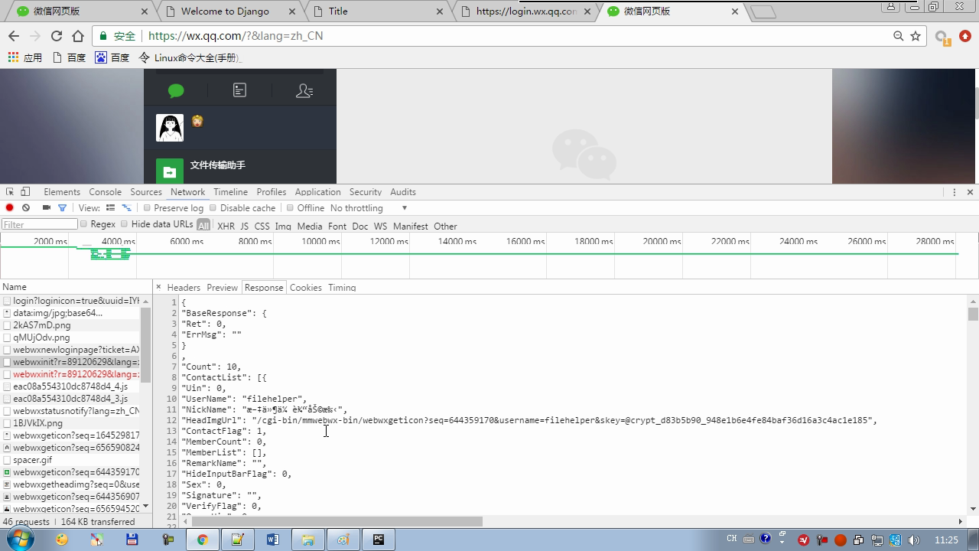The width and height of the screenshot is (979, 551).
Task: Toggle the network overview view icon
Action: click(127, 207)
